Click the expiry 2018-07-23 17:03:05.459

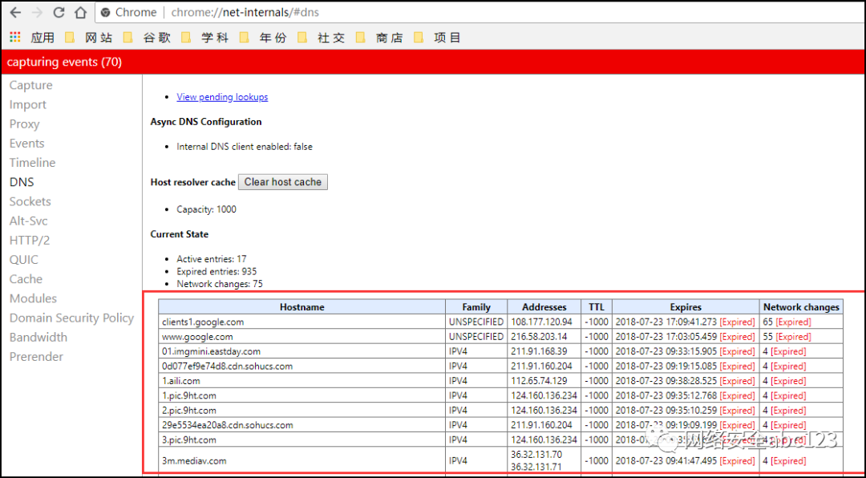[666, 337]
